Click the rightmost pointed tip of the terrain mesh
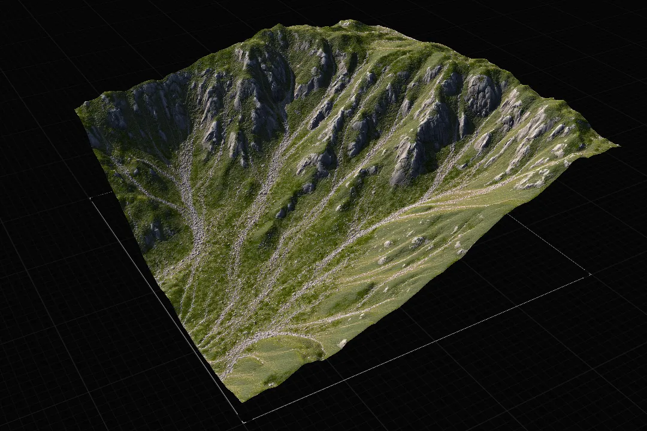The height and width of the screenshot is (431, 647). coord(616,145)
